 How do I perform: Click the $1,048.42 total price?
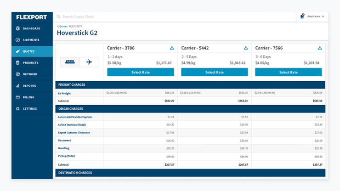(238, 63)
